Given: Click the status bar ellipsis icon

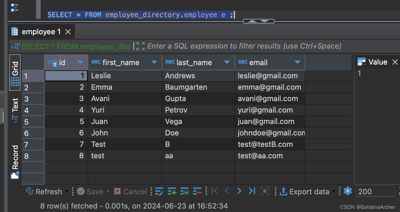Looking at the screenshot, I should click(32, 205).
